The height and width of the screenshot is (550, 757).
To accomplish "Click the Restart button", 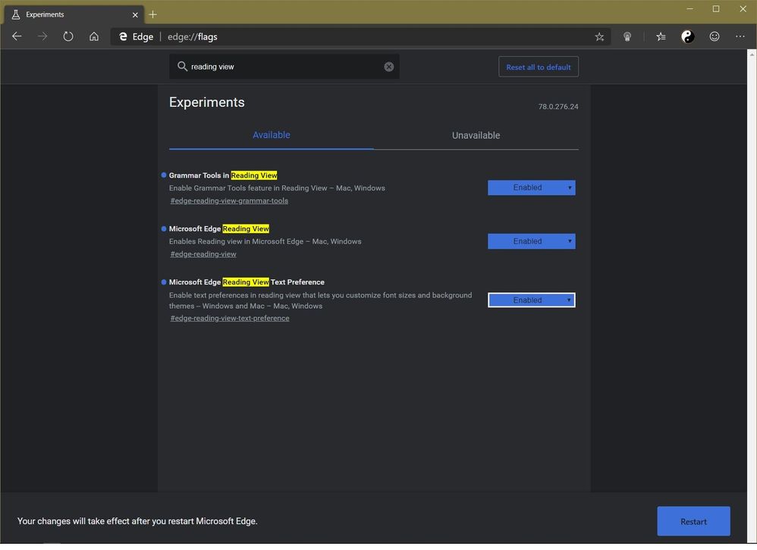I will [693, 521].
